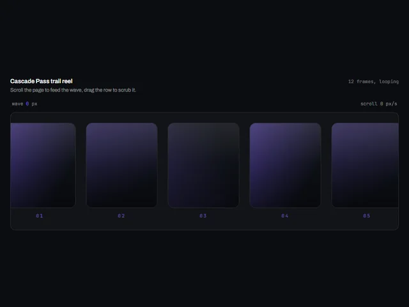Select the 03 frame number label
409x307 pixels.
203,216
